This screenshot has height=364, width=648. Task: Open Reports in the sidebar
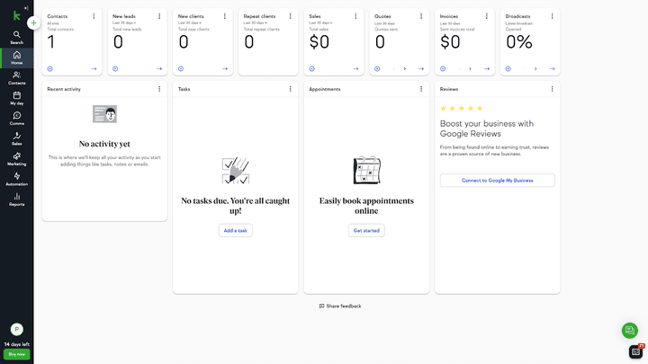16,199
